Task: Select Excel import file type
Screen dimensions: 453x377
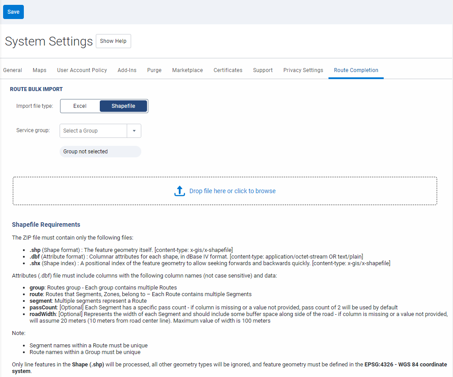Action: tap(80, 106)
